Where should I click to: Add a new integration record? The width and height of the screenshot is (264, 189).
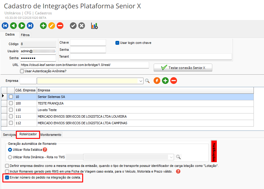pyautogui.click(x=43, y=26)
